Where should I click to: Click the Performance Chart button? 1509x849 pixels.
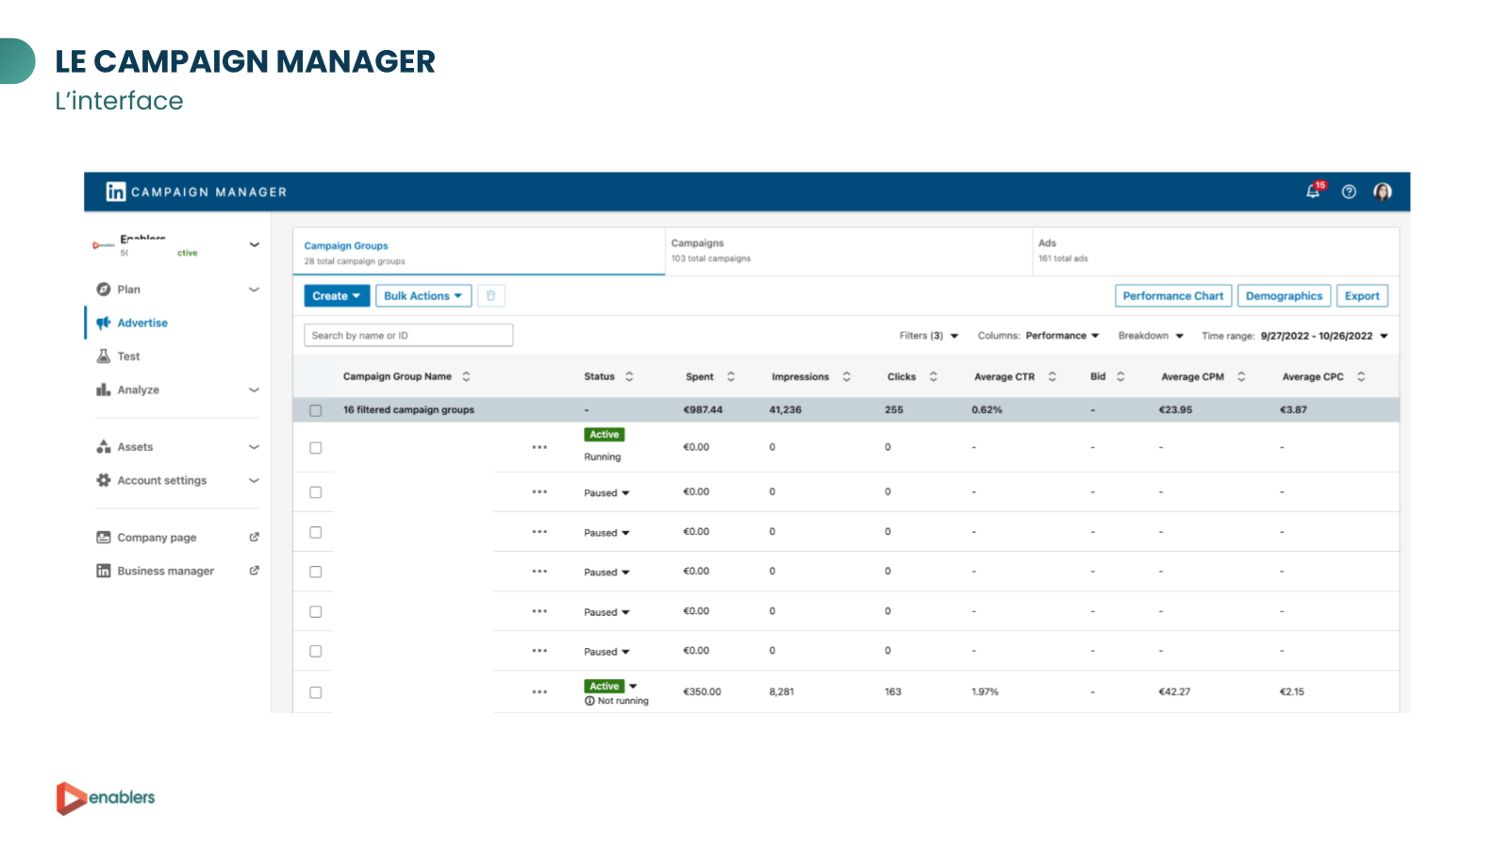click(1173, 296)
